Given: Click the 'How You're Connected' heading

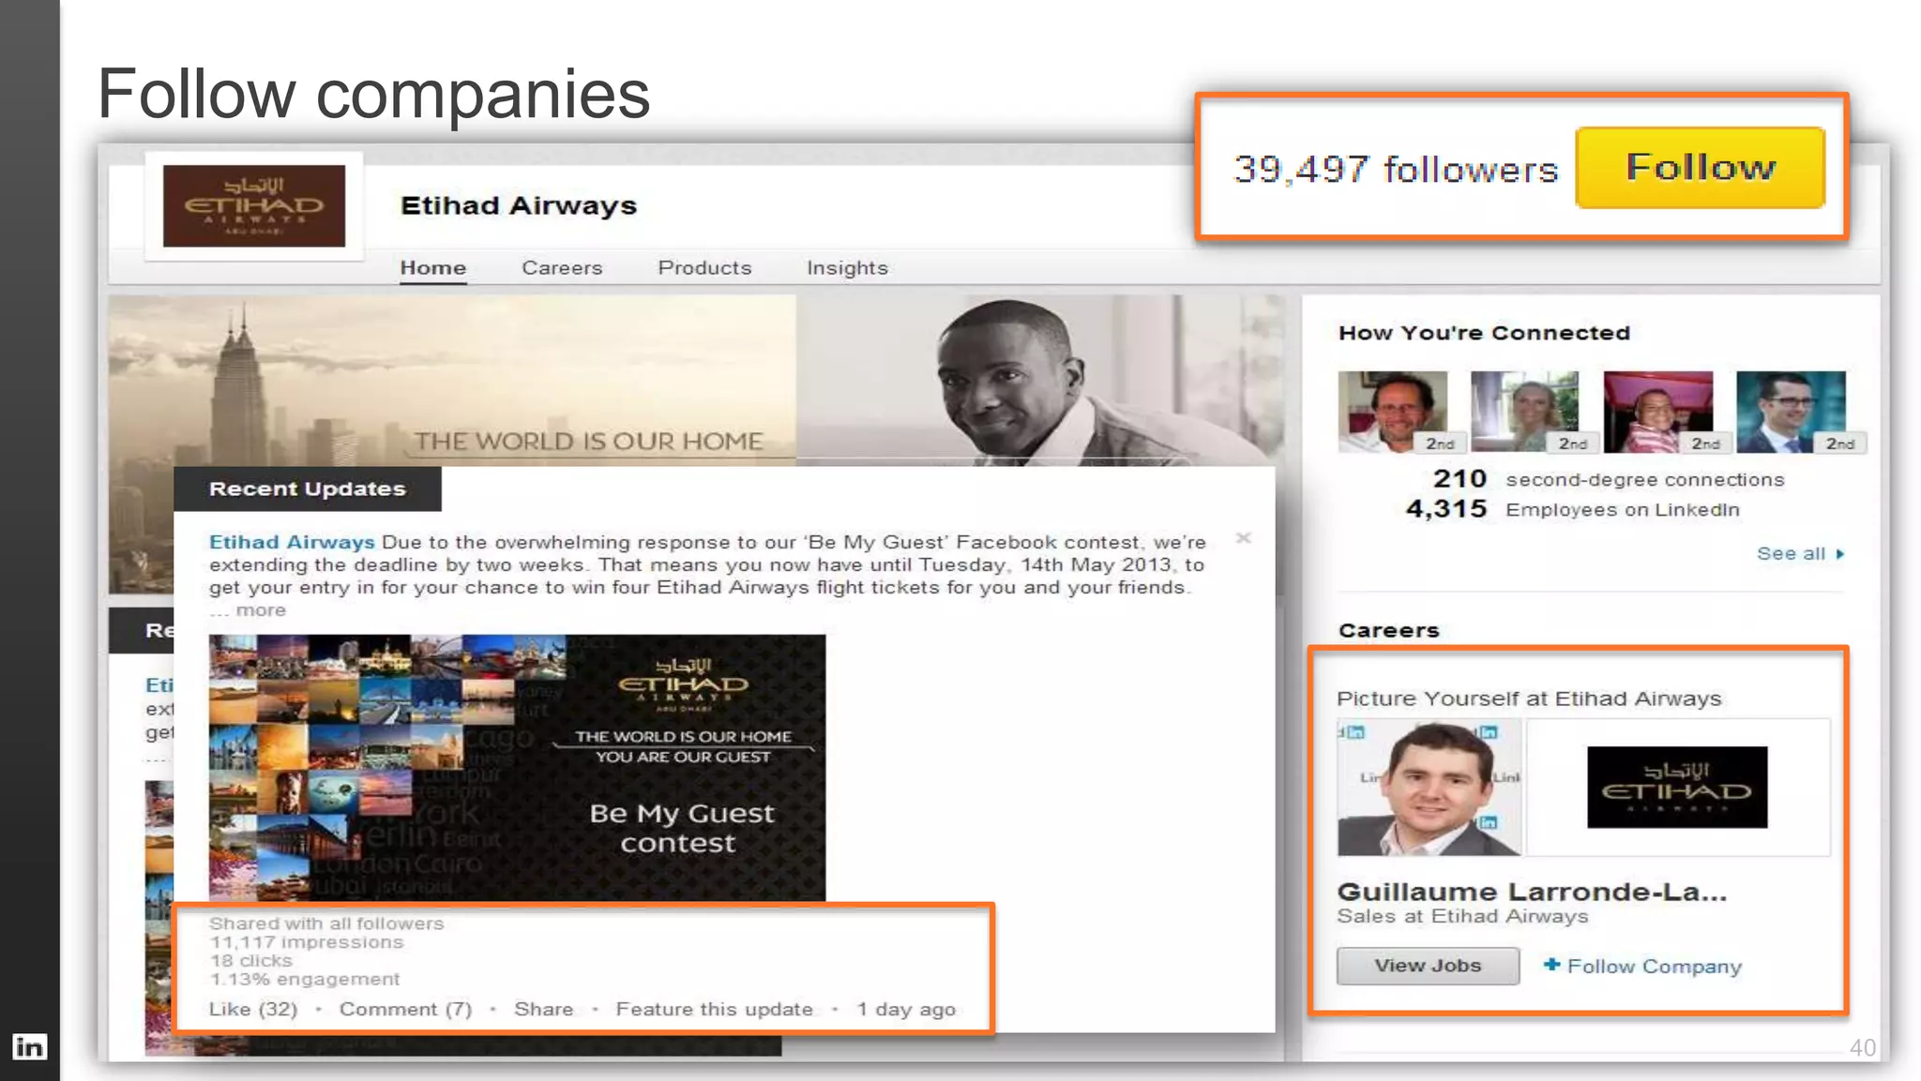Looking at the screenshot, I should tap(1484, 333).
